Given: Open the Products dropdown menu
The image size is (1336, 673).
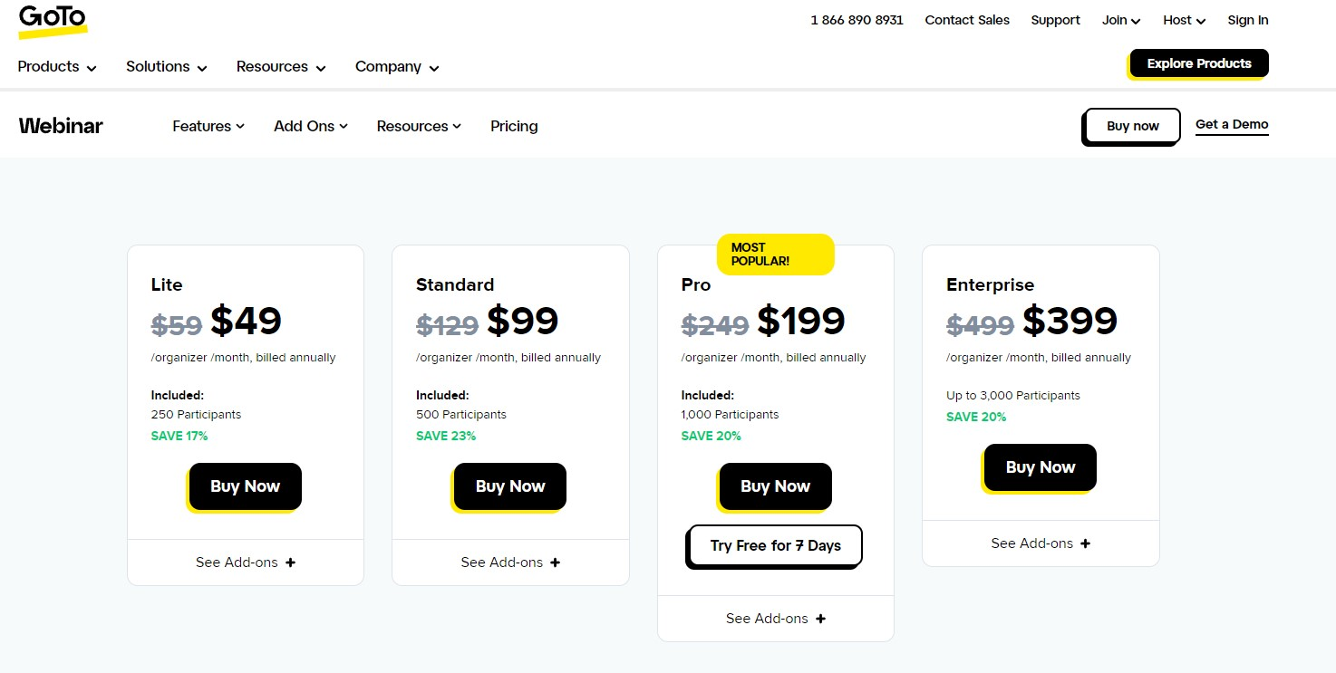Looking at the screenshot, I should coord(57,67).
